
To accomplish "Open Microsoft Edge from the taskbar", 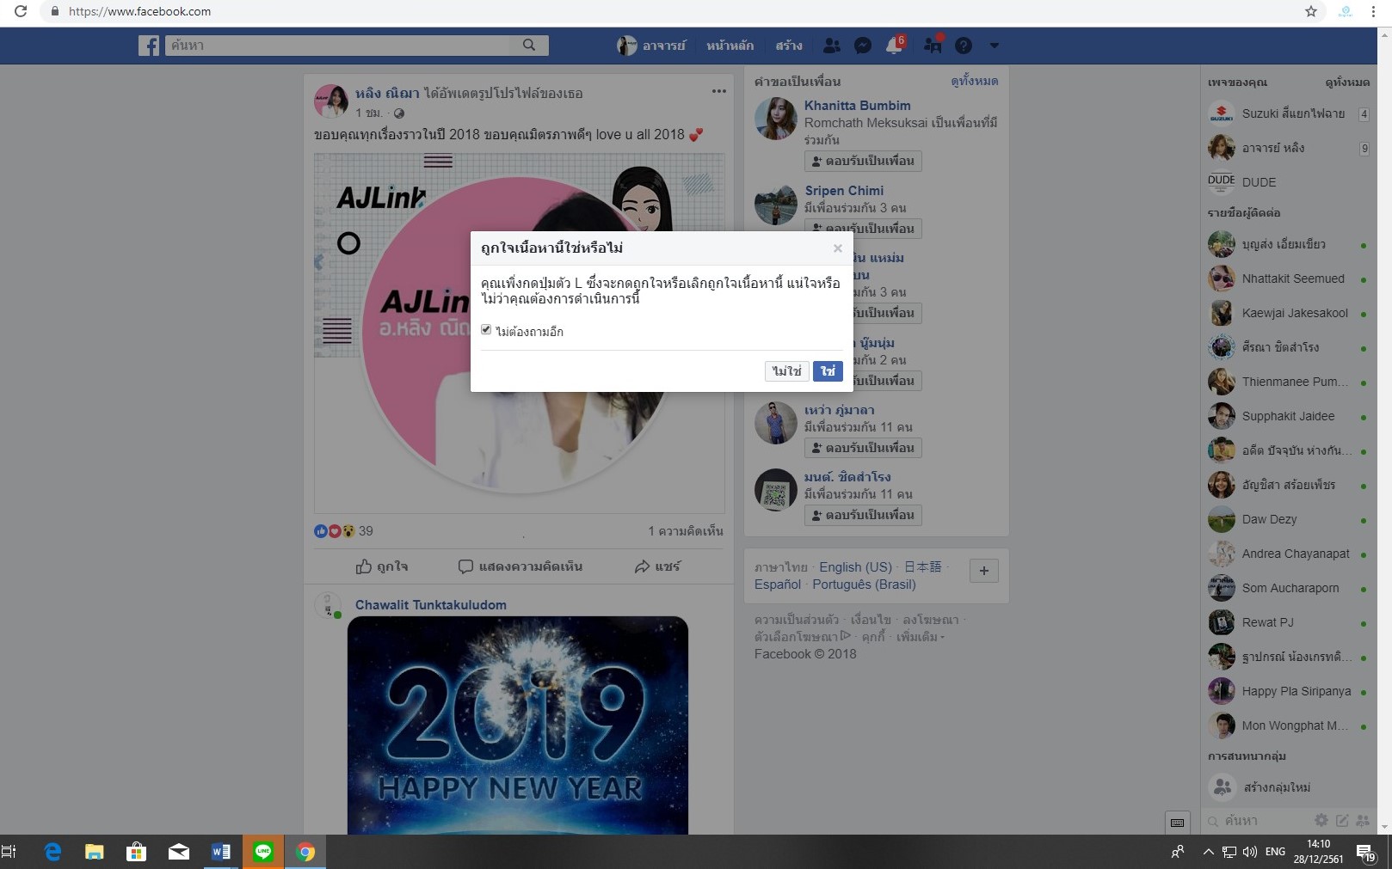I will [x=53, y=852].
